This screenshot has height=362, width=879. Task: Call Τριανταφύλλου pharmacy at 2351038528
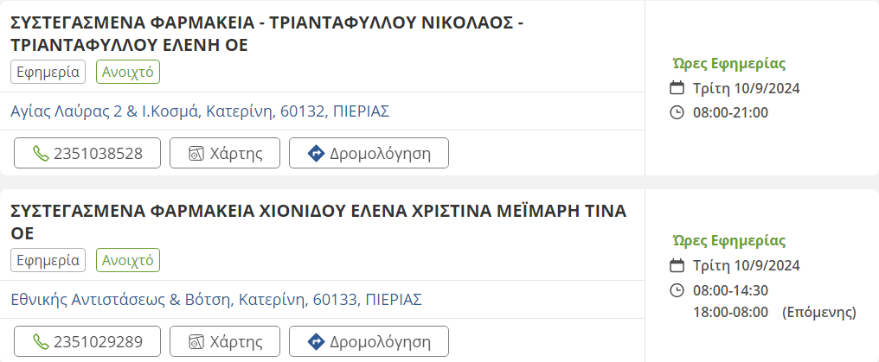[87, 154]
